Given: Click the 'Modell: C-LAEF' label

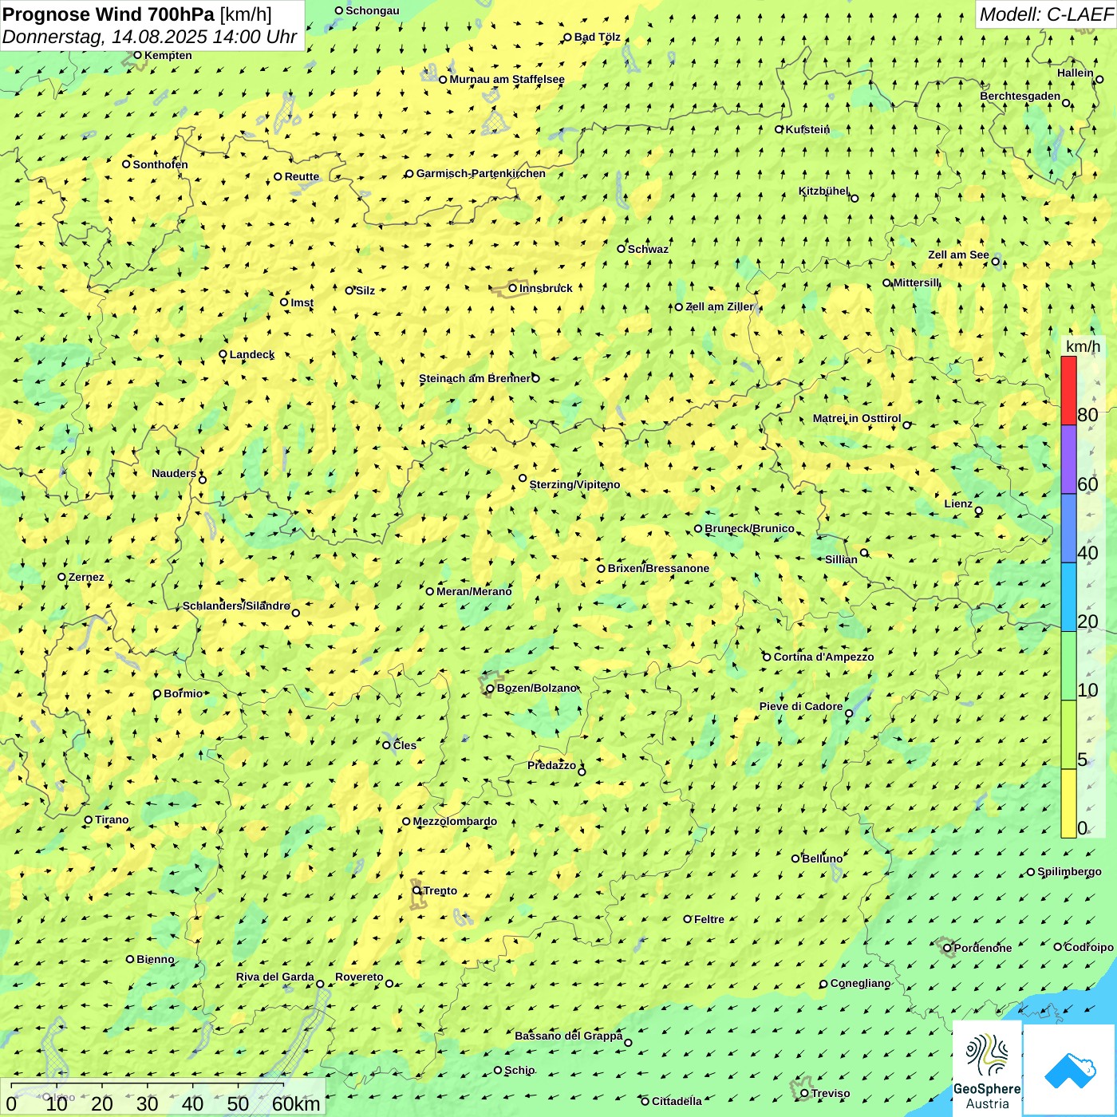Looking at the screenshot, I should pyautogui.click(x=1045, y=14).
